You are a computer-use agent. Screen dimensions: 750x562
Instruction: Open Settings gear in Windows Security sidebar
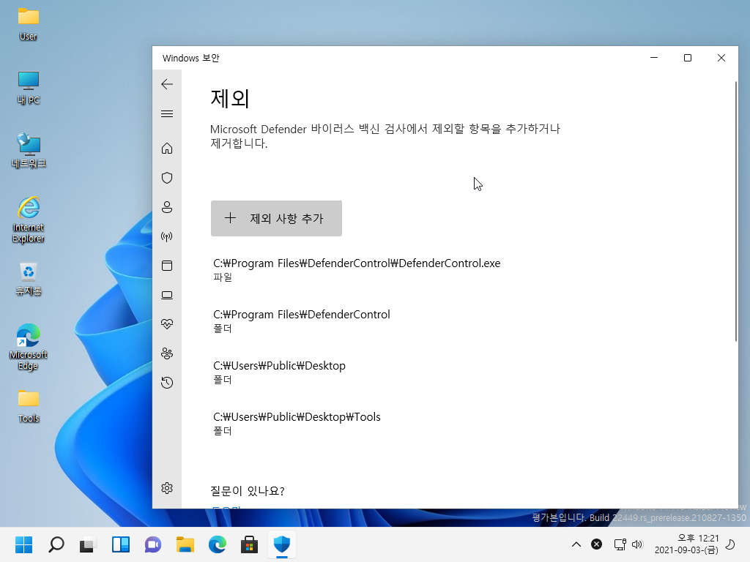click(x=167, y=488)
